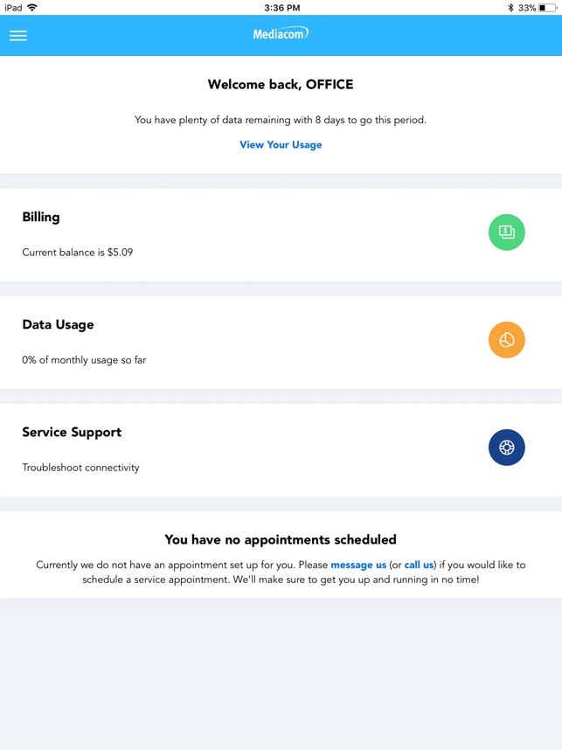Tap the "message us" link
This screenshot has width=562, height=750.
coord(358,565)
